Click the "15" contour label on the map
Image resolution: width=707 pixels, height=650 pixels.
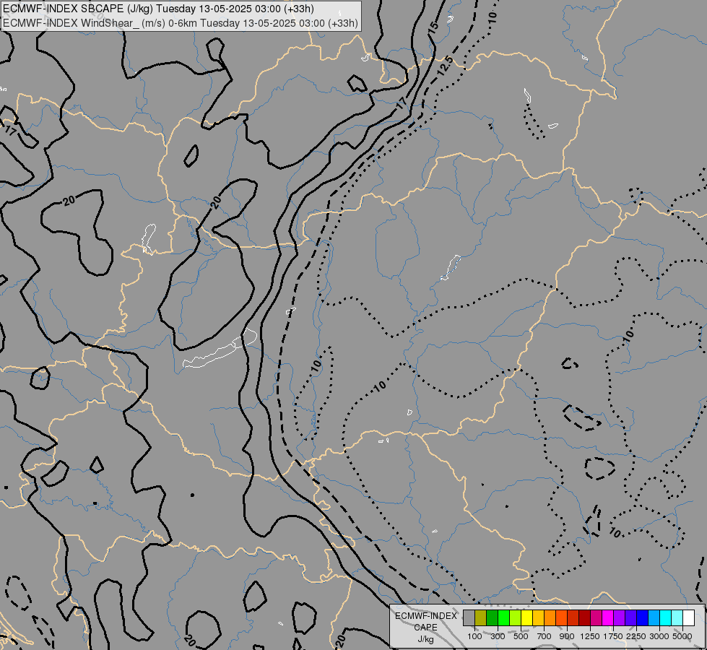433,26
